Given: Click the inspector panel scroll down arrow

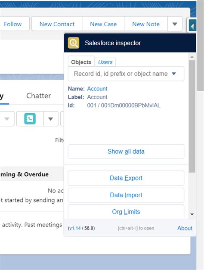Looking at the screenshot, I should click(192, 214).
